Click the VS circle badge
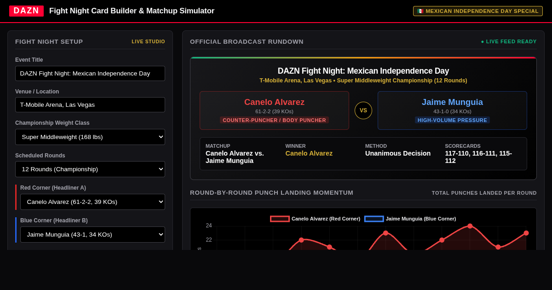Screen dimensions: 552x290 click(363, 110)
